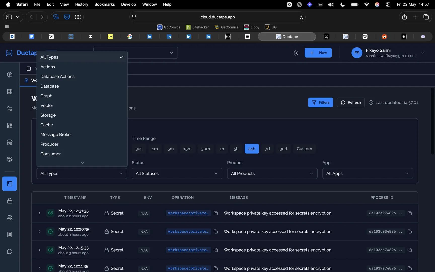Click the blue New button
Screen dimensions: 435x272
coord(318,53)
